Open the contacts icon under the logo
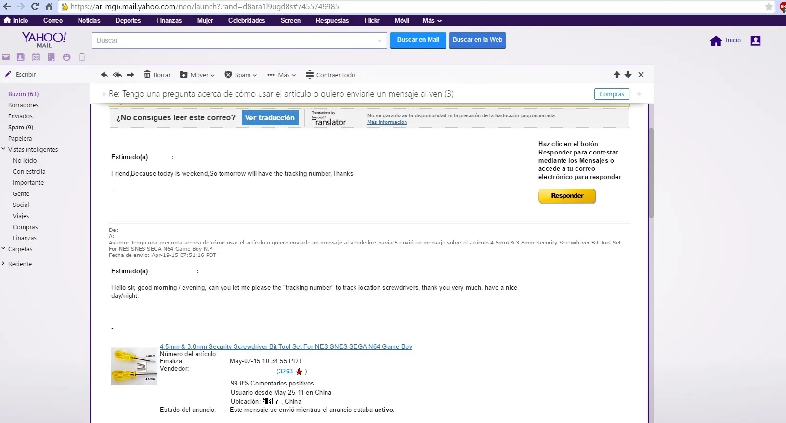Viewport: 786px width, 423px height. tap(20, 57)
